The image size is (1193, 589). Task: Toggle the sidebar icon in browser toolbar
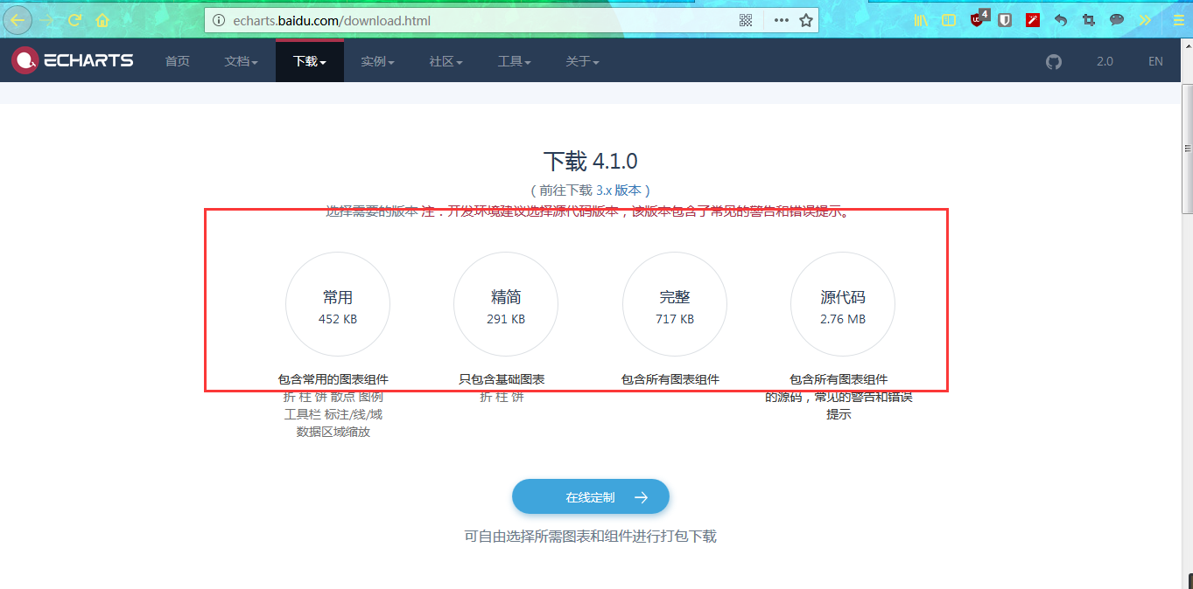(949, 19)
